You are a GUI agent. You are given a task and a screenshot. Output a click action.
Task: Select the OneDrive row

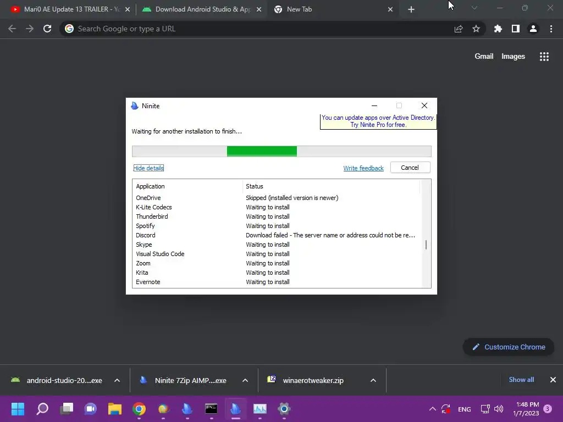[276, 198]
